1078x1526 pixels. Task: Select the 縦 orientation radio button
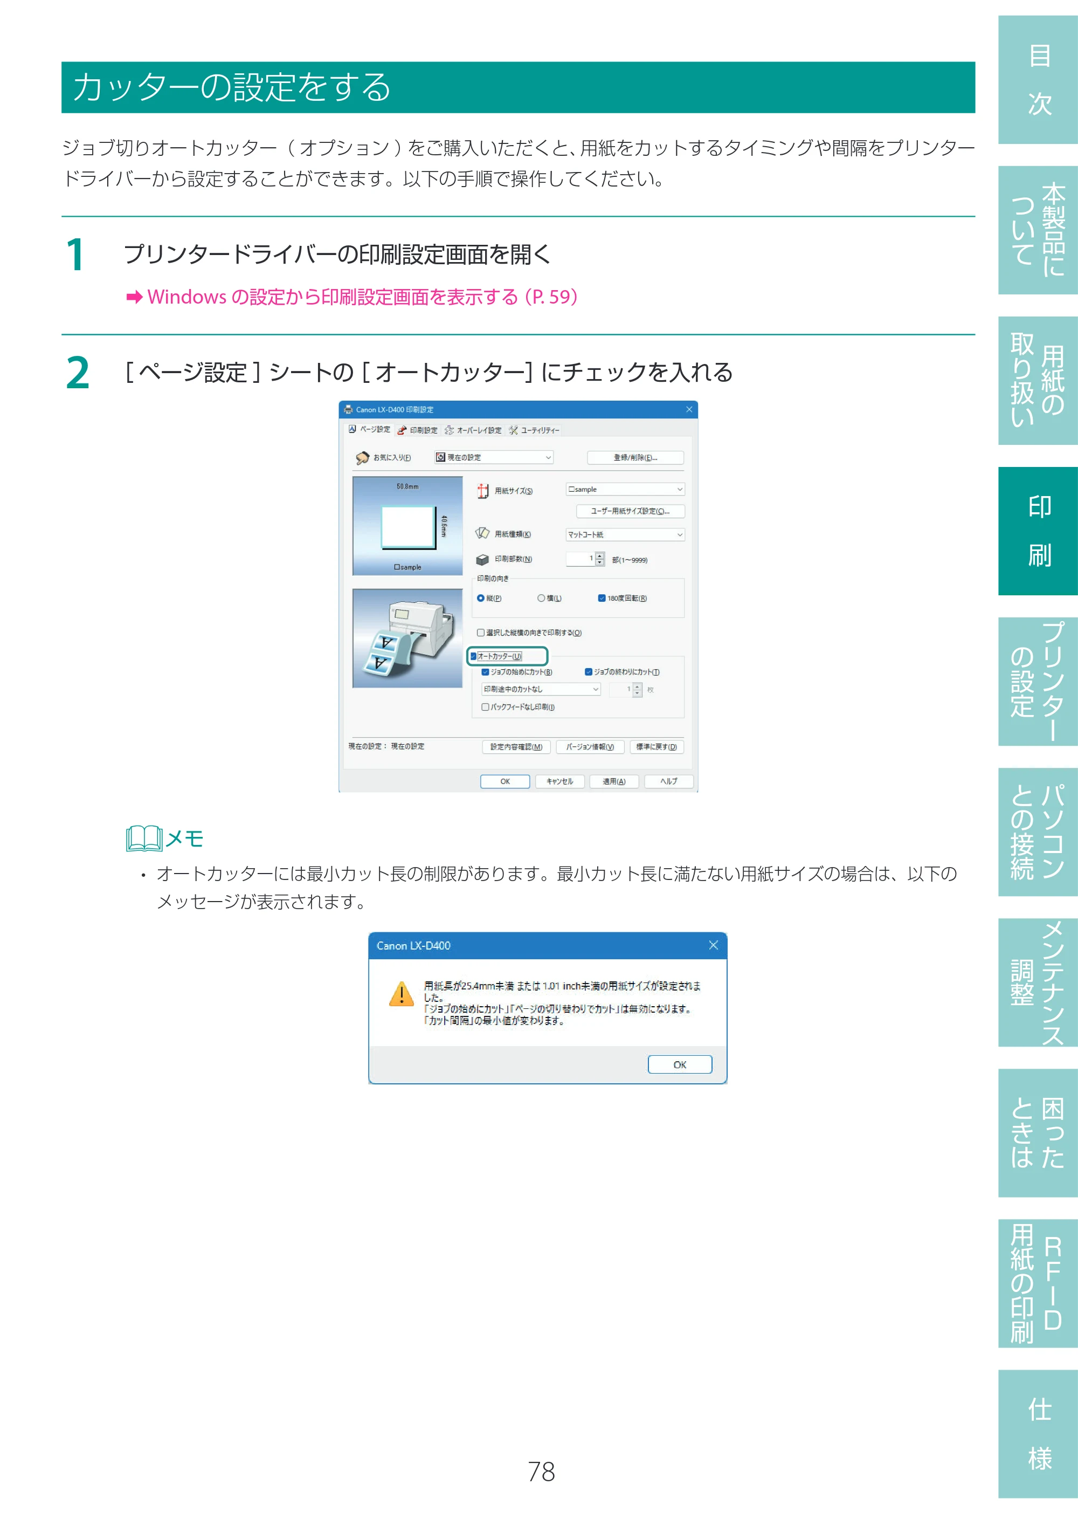pyautogui.click(x=481, y=598)
